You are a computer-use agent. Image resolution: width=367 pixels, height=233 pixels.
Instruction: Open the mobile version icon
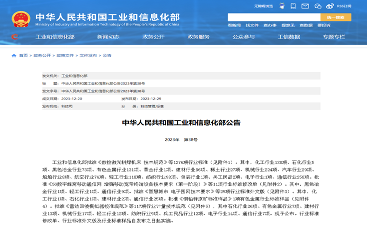point(293,6)
